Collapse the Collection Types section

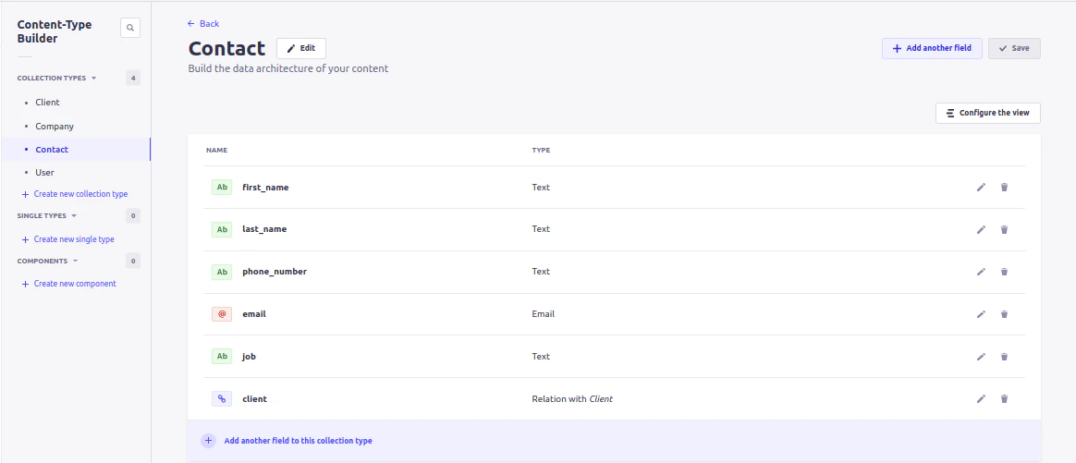tap(93, 79)
